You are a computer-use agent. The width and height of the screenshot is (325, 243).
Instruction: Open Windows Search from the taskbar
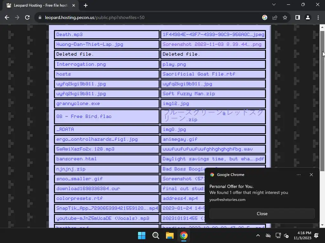[156, 235]
